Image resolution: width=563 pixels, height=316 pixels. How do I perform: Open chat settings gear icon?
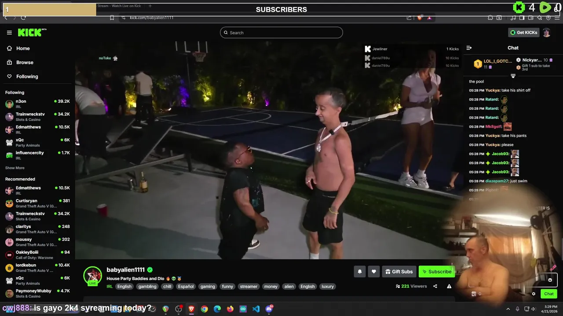coord(534,294)
